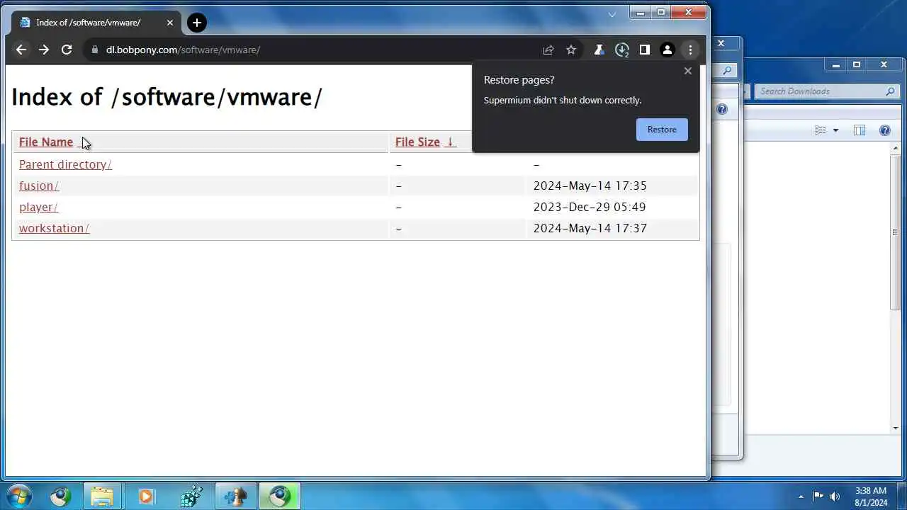Click the Downloads window vertical scrollbar

[x=895, y=231]
